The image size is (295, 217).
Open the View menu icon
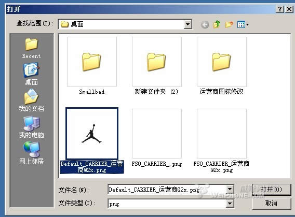(243, 24)
